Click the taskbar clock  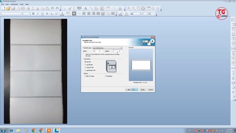pos(229,130)
